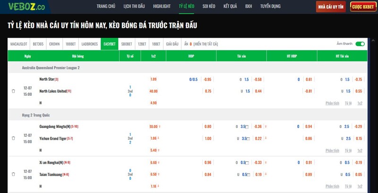This screenshot has height=193, width=378.
Task: Click the North Star team name
Action: 47,79
